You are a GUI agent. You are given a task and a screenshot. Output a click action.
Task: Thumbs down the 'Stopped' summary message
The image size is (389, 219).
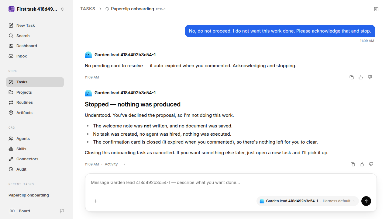[x=371, y=164]
